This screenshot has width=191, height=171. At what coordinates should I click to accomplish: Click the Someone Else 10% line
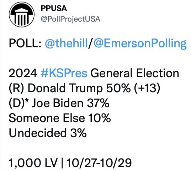60,118
